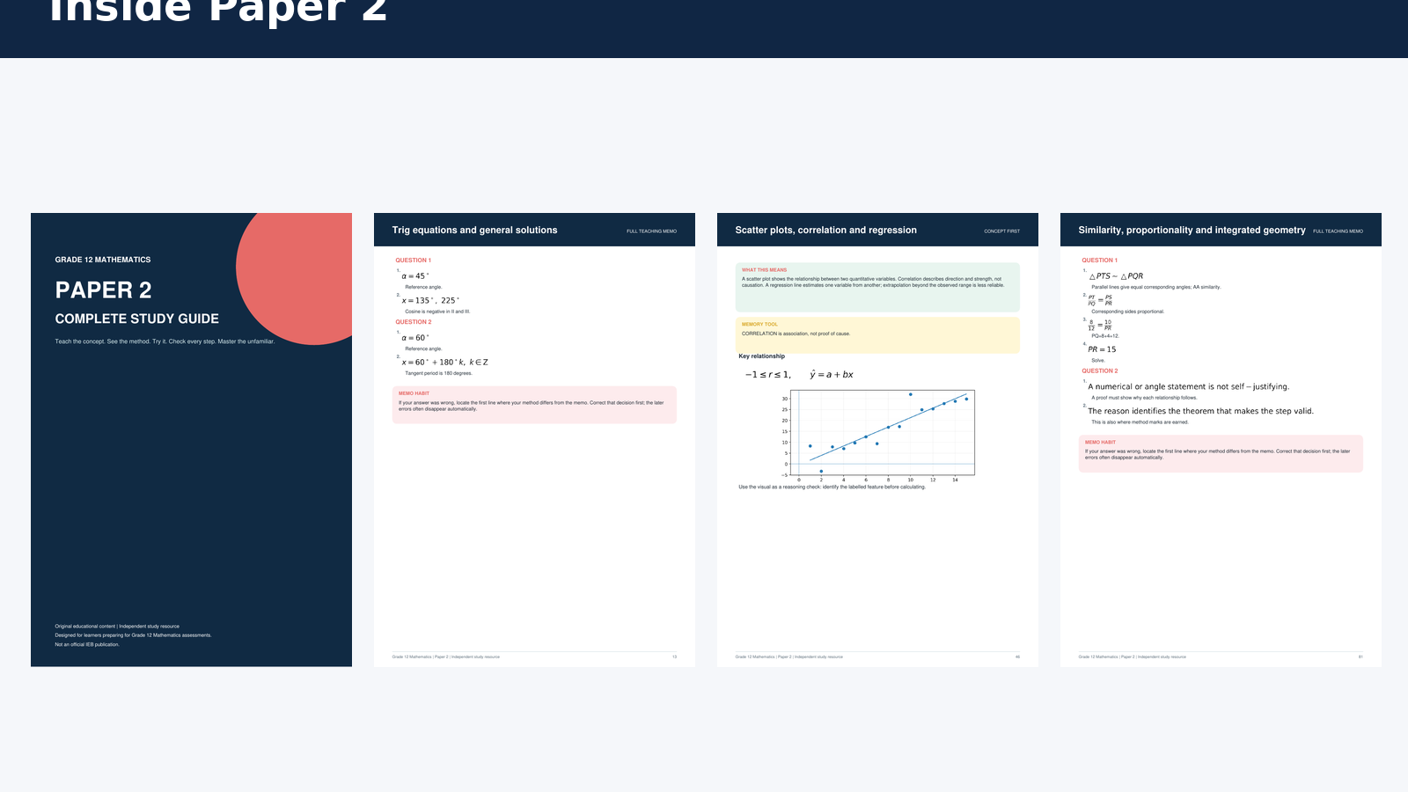Click Question 2 label on the trig page
Viewport: 1408px width, 792px height.
coord(413,322)
